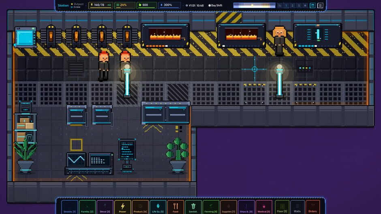This screenshot has height=214, width=381.
Task: Open the Production [4] build category
Action: pos(140,207)
